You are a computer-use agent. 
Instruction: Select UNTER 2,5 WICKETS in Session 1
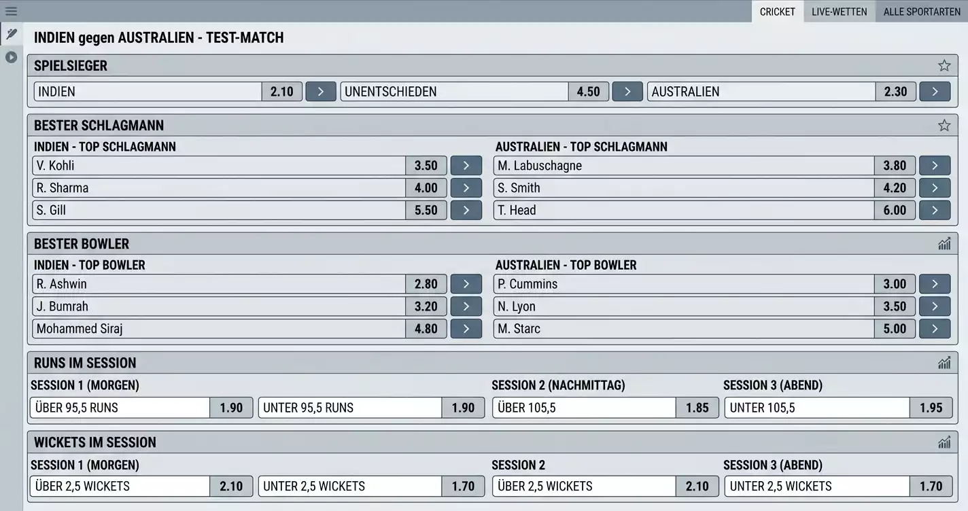click(371, 486)
